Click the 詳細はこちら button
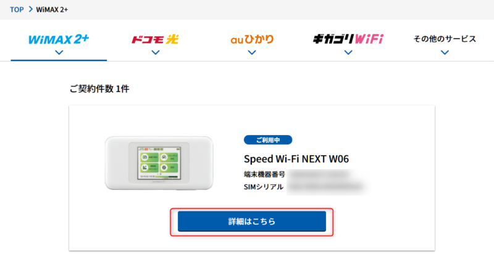Screen dimensions: 494x254 point(252,221)
